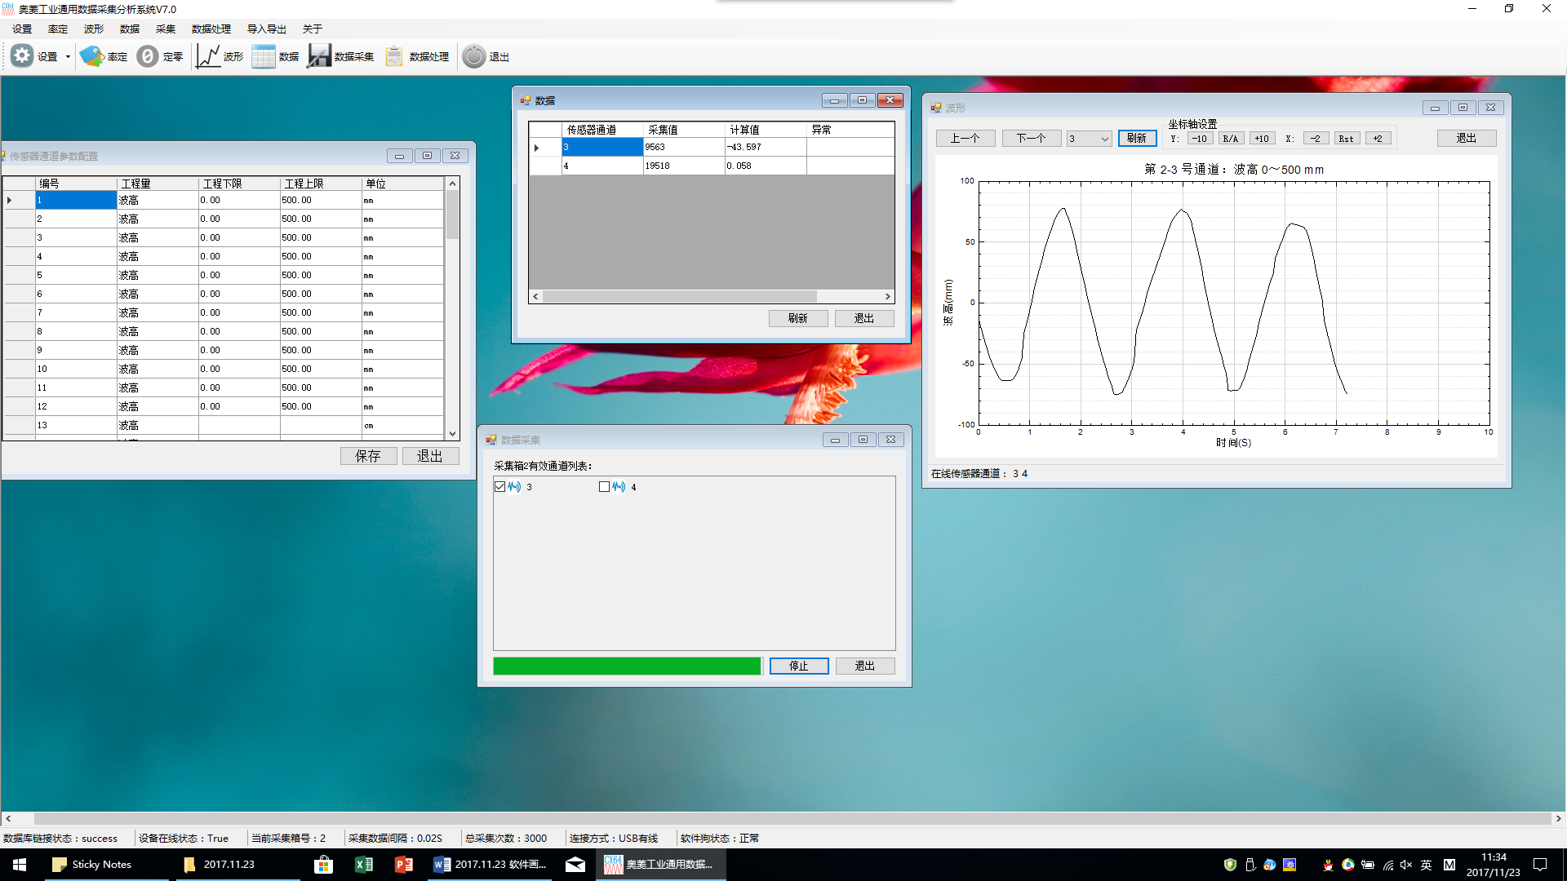This screenshot has height=881, width=1567.
Task: Click 退出 in the 数据采集 window
Action: [865, 666]
